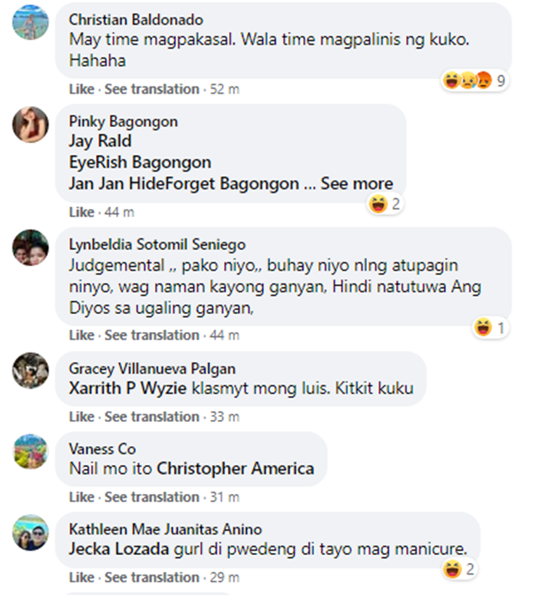Like Kathleen Mae Juanitas Anino's comment
545x595 pixels.
pos(81,578)
